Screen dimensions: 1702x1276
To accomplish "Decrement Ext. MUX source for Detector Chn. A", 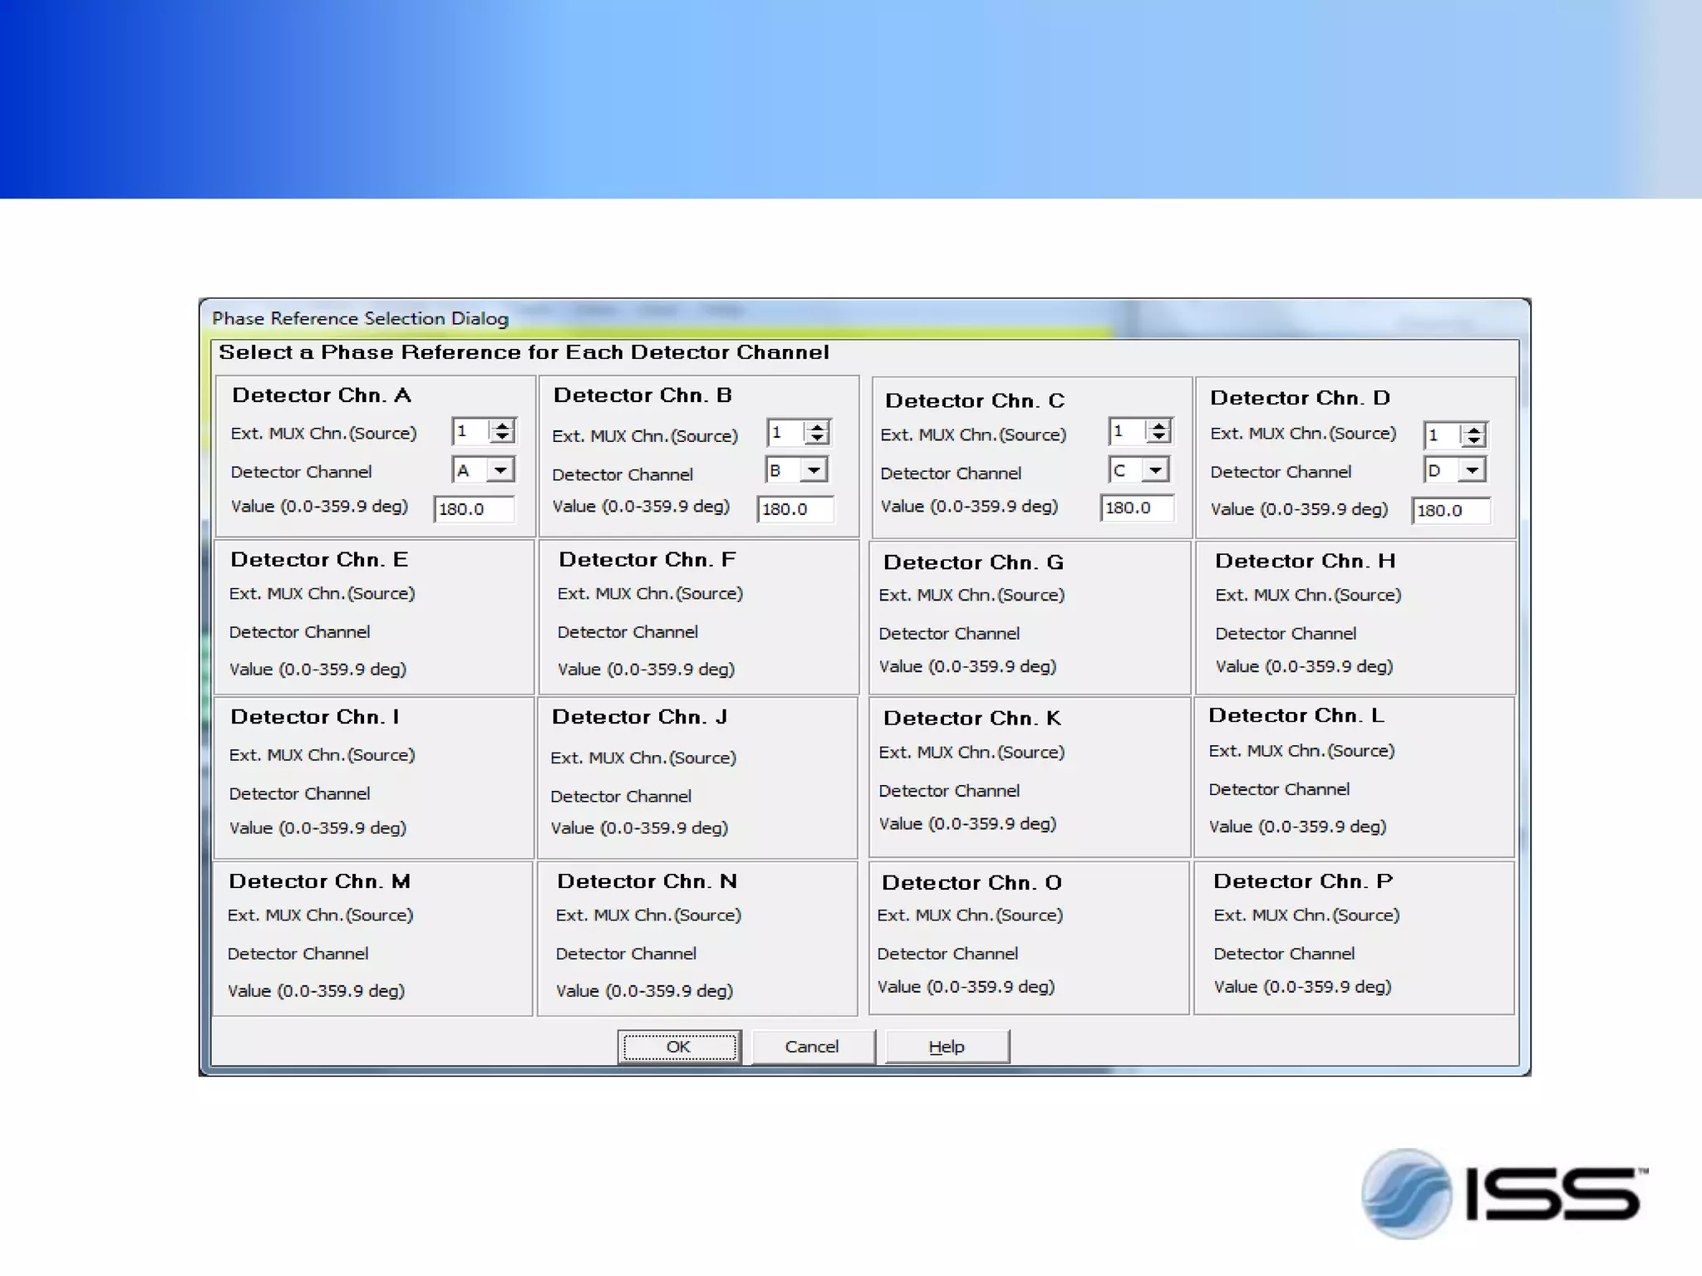I will pyautogui.click(x=502, y=437).
